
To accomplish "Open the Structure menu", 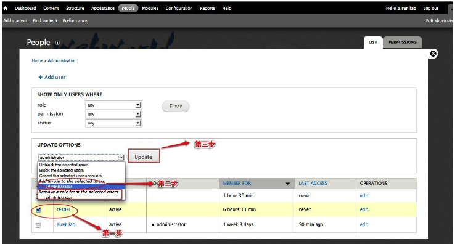I will [75, 9].
